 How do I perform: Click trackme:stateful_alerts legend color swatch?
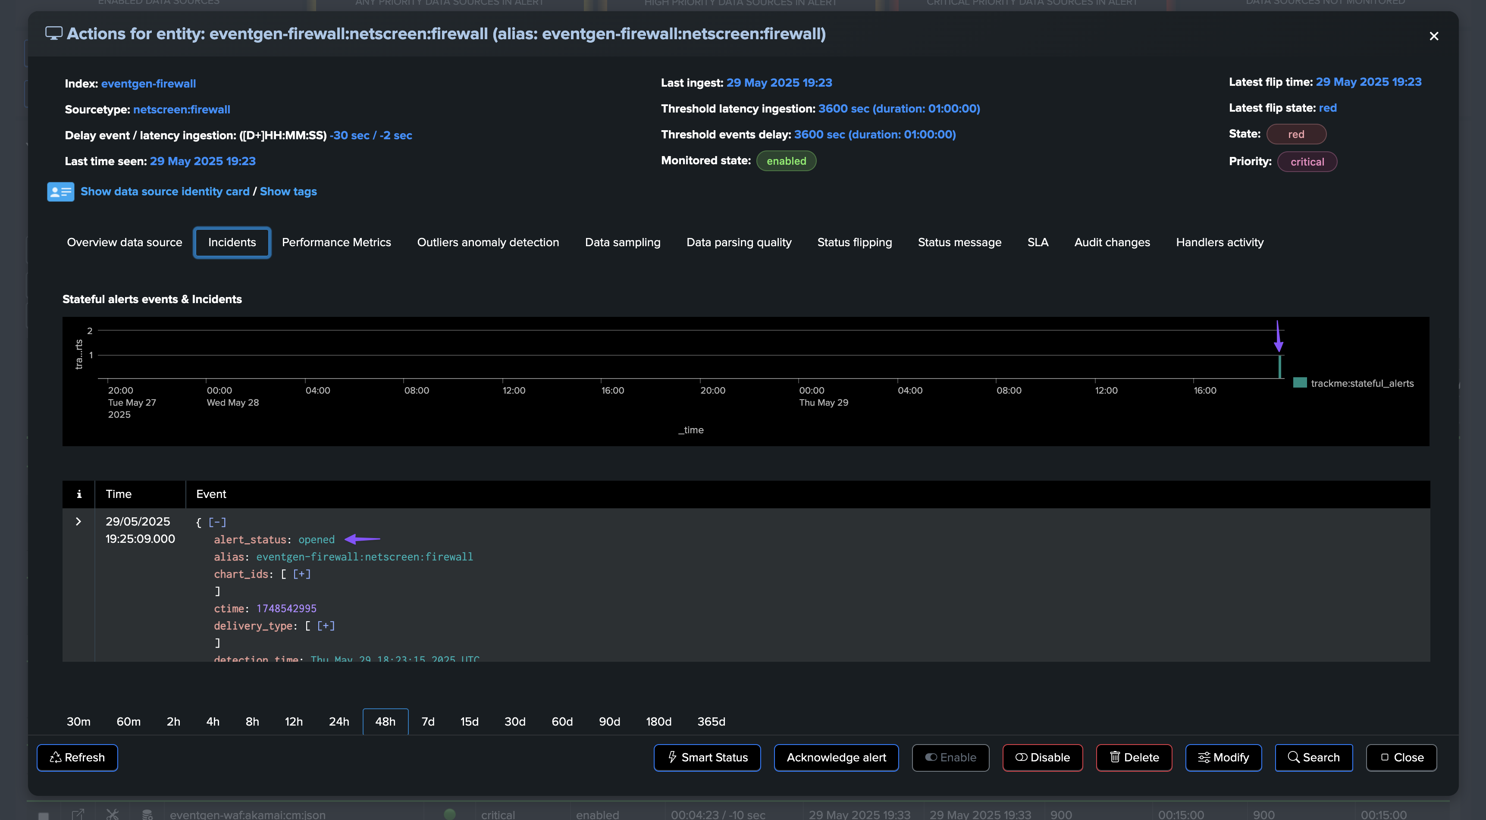(1299, 382)
